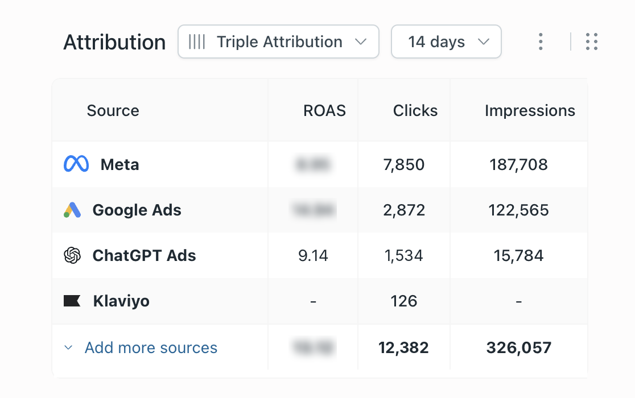The height and width of the screenshot is (398, 635).
Task: Expand the Add more sources chevron
Action: coord(68,347)
